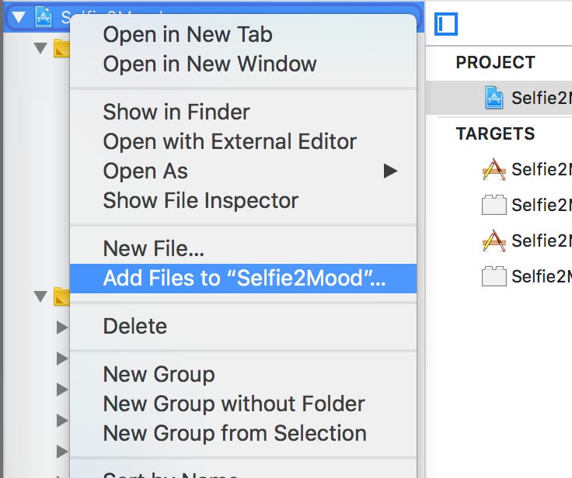The image size is (572, 478).
Task: Choose Open in New Tab
Action: coord(187,34)
